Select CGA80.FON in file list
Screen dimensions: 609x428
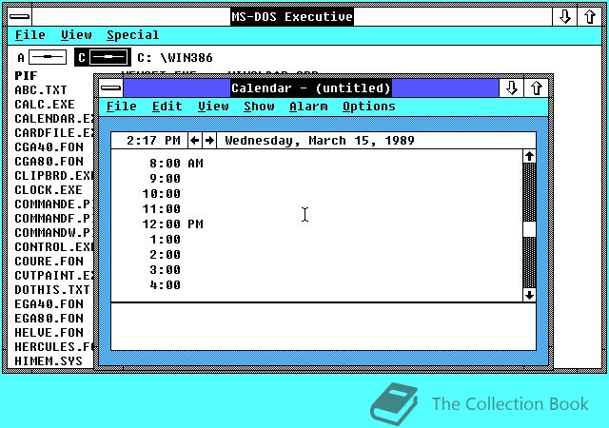pyautogui.click(x=49, y=161)
